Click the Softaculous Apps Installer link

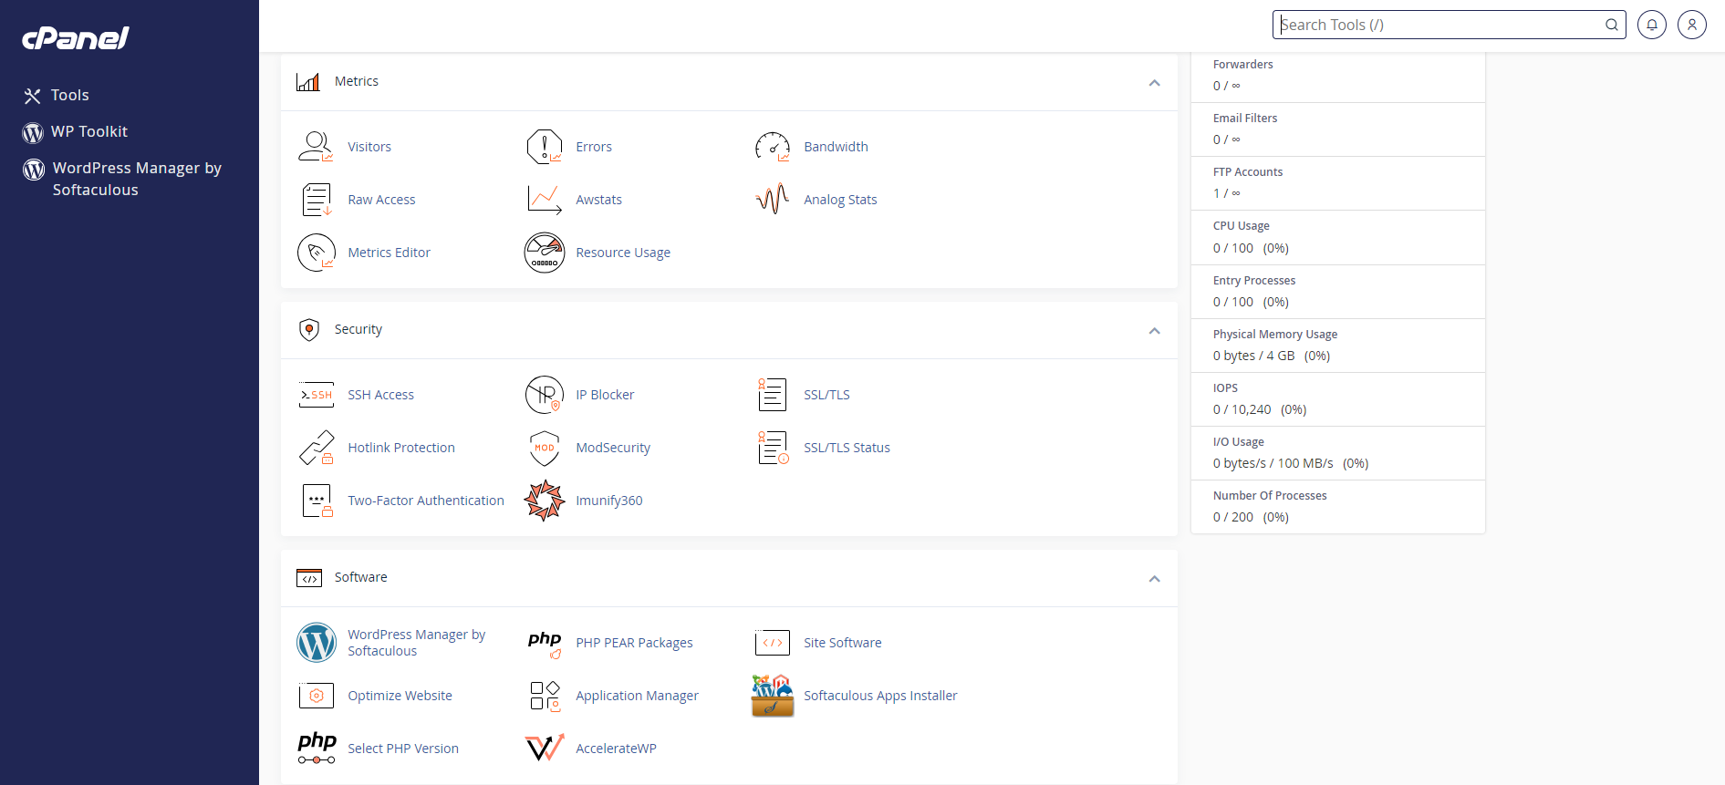880,696
